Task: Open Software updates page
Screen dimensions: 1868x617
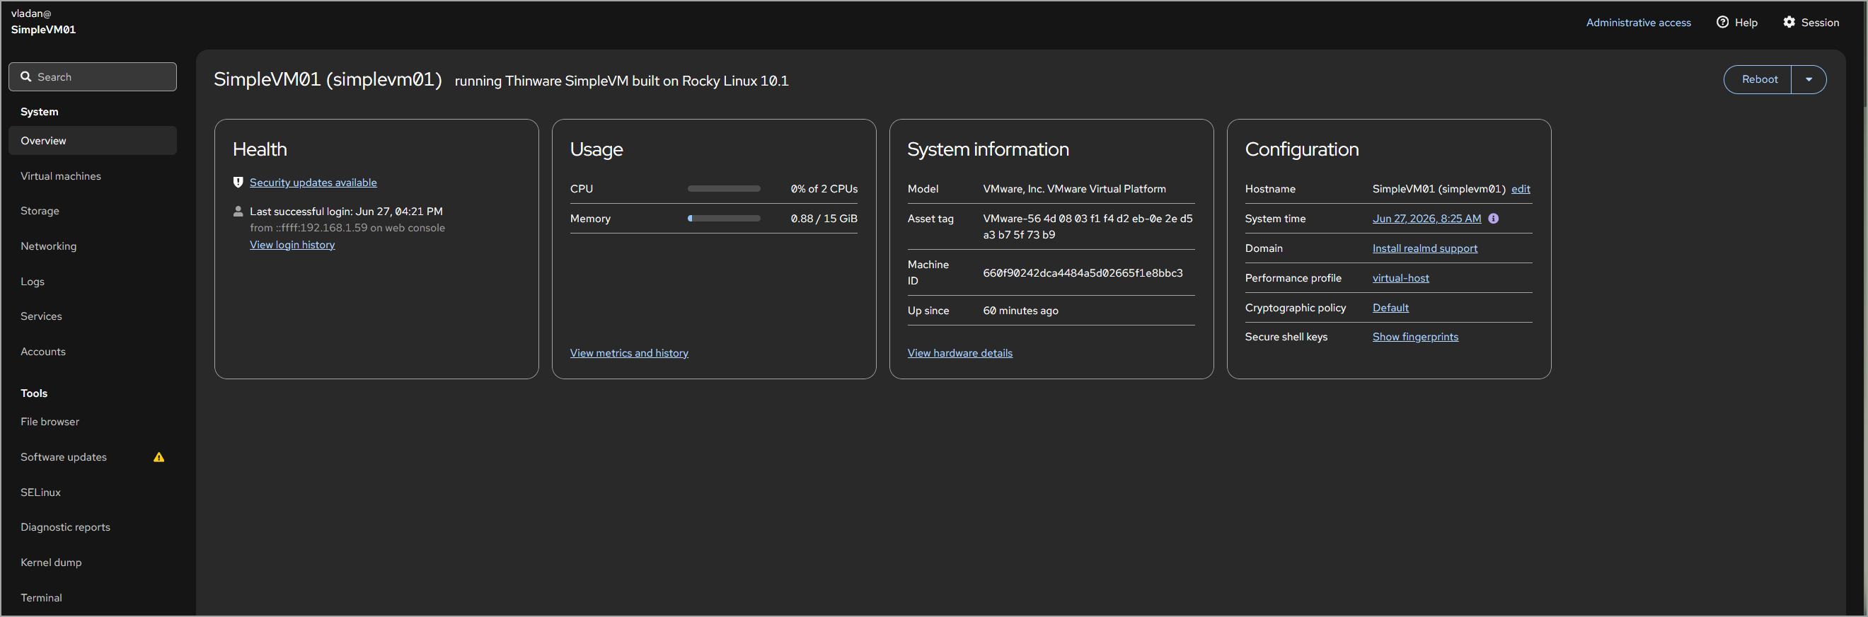Action: coord(93,457)
